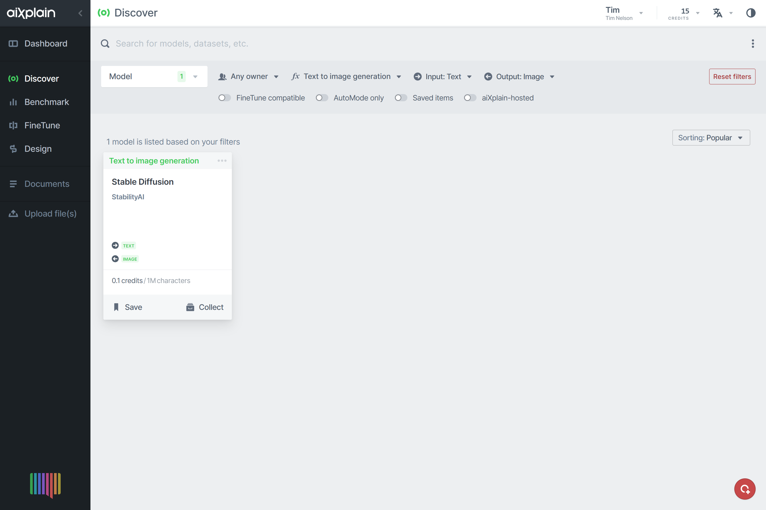Click Text to image generation card header
The width and height of the screenshot is (766, 510).
(x=154, y=161)
